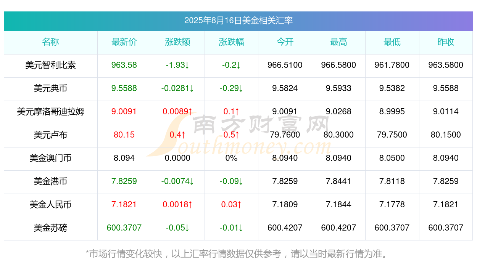
Task: Select the high value '7.1844'
Action: 338,205
